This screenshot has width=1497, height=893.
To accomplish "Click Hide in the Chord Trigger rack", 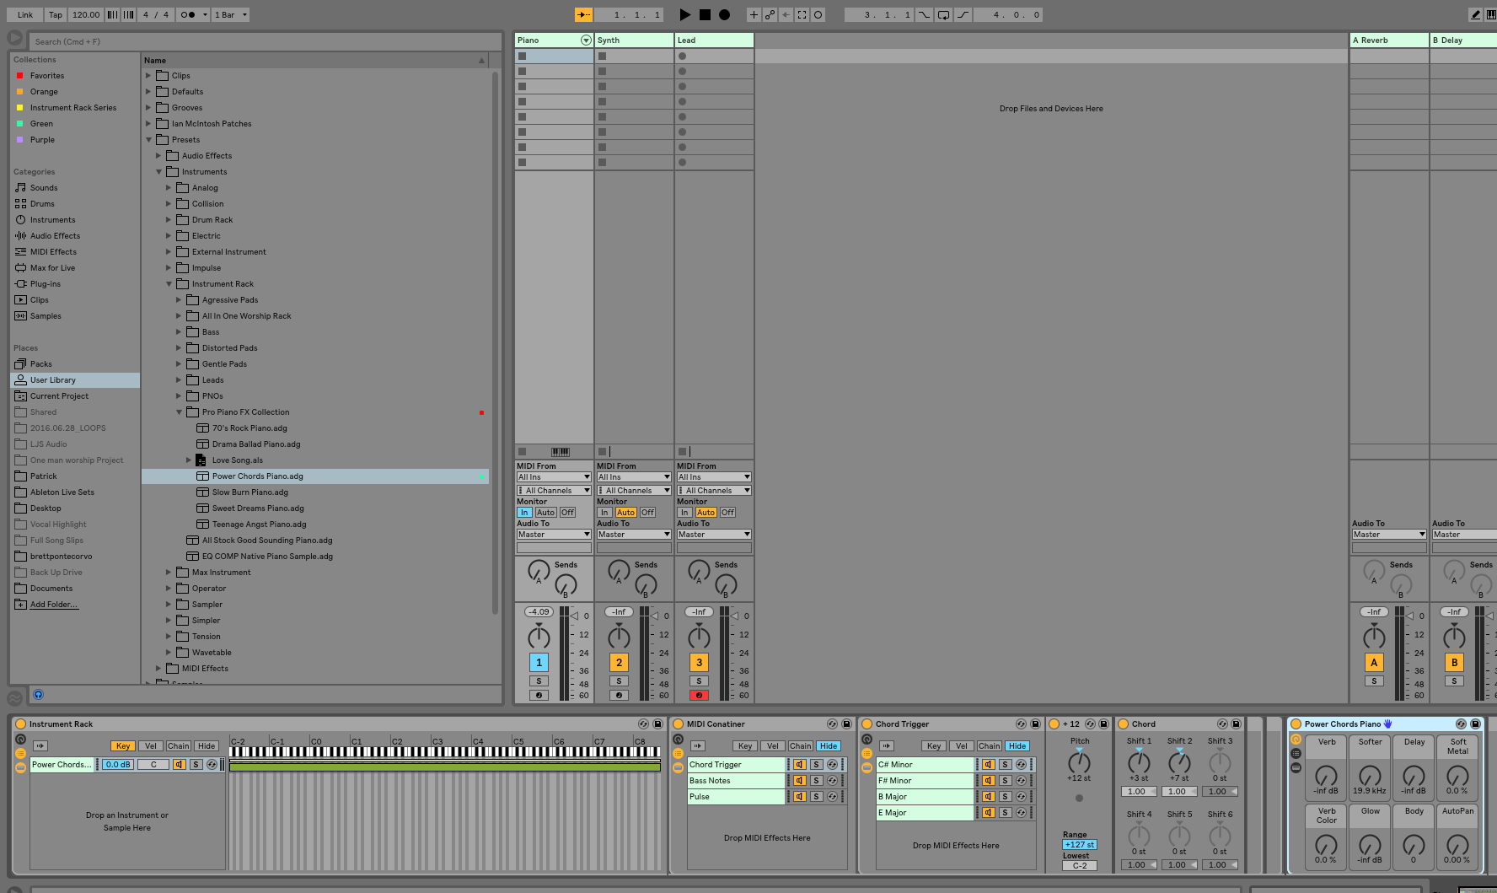I will tap(1017, 746).
